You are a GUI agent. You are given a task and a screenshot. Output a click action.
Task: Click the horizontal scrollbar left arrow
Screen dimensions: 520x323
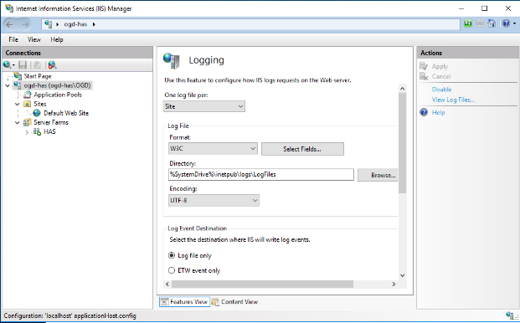click(167, 285)
